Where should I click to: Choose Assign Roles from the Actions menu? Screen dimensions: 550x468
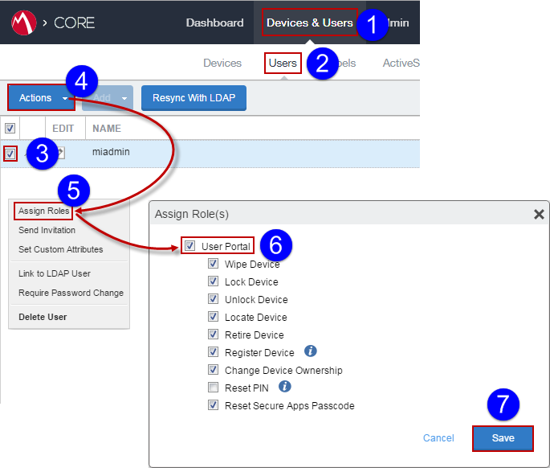pos(43,211)
